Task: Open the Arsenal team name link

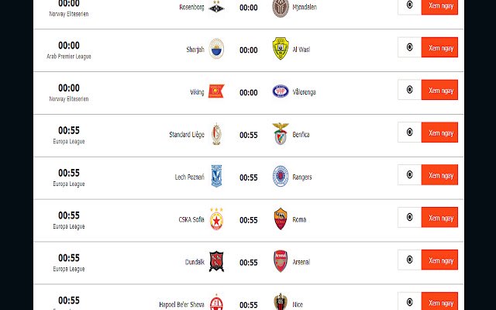Action: (301, 262)
